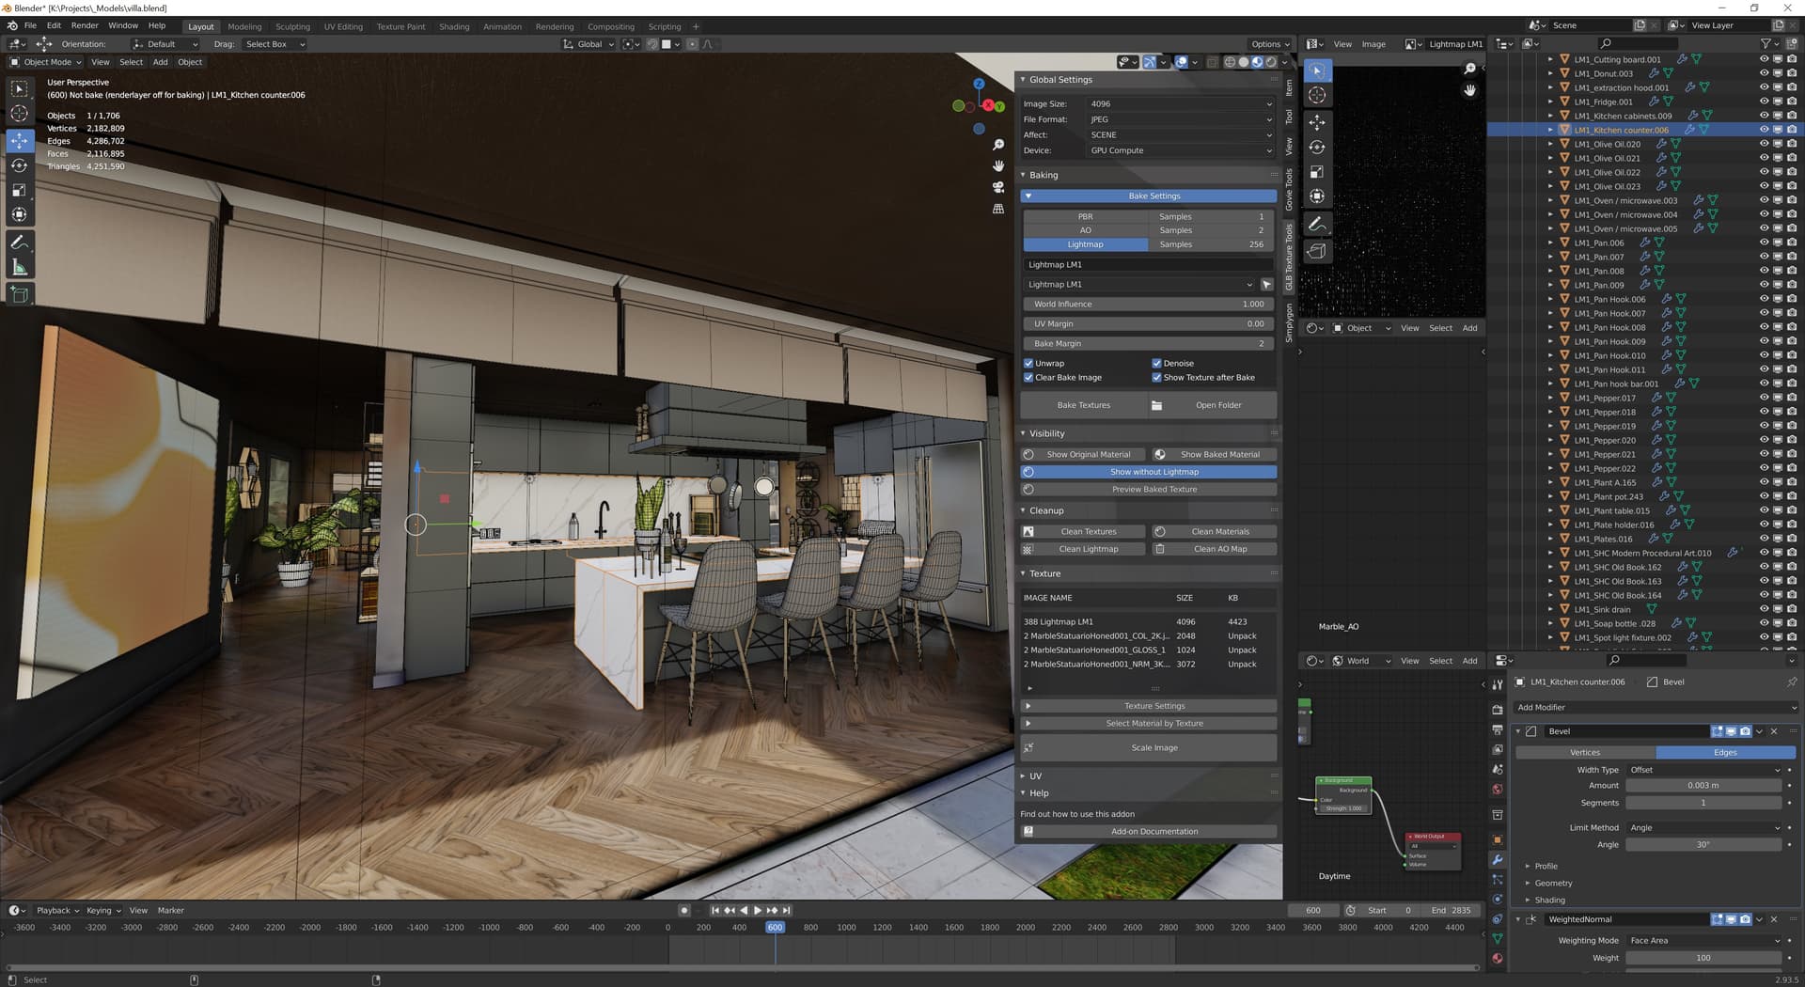Uncheck Clear Bake Image option

pos(1028,378)
